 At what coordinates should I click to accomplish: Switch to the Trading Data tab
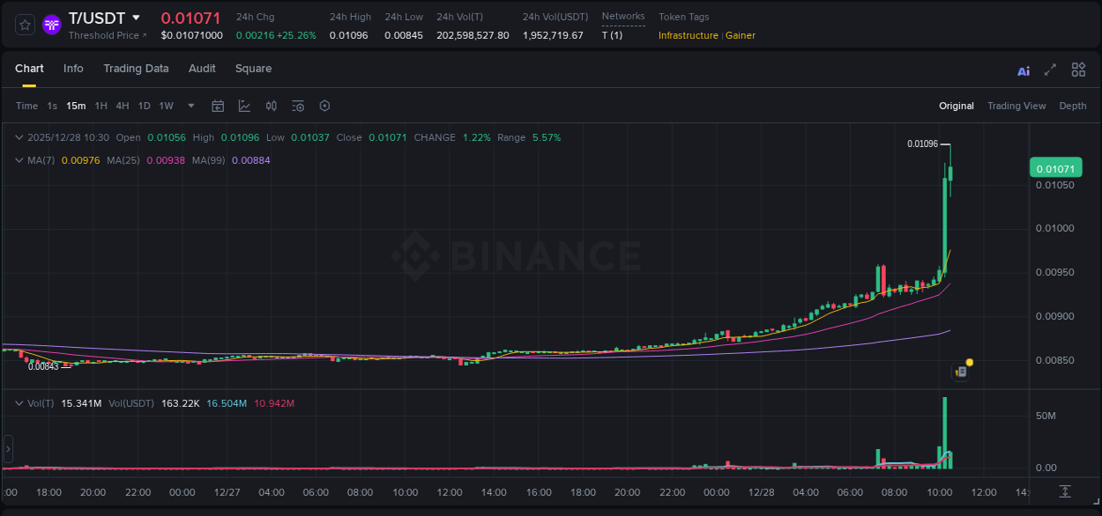[136, 69]
